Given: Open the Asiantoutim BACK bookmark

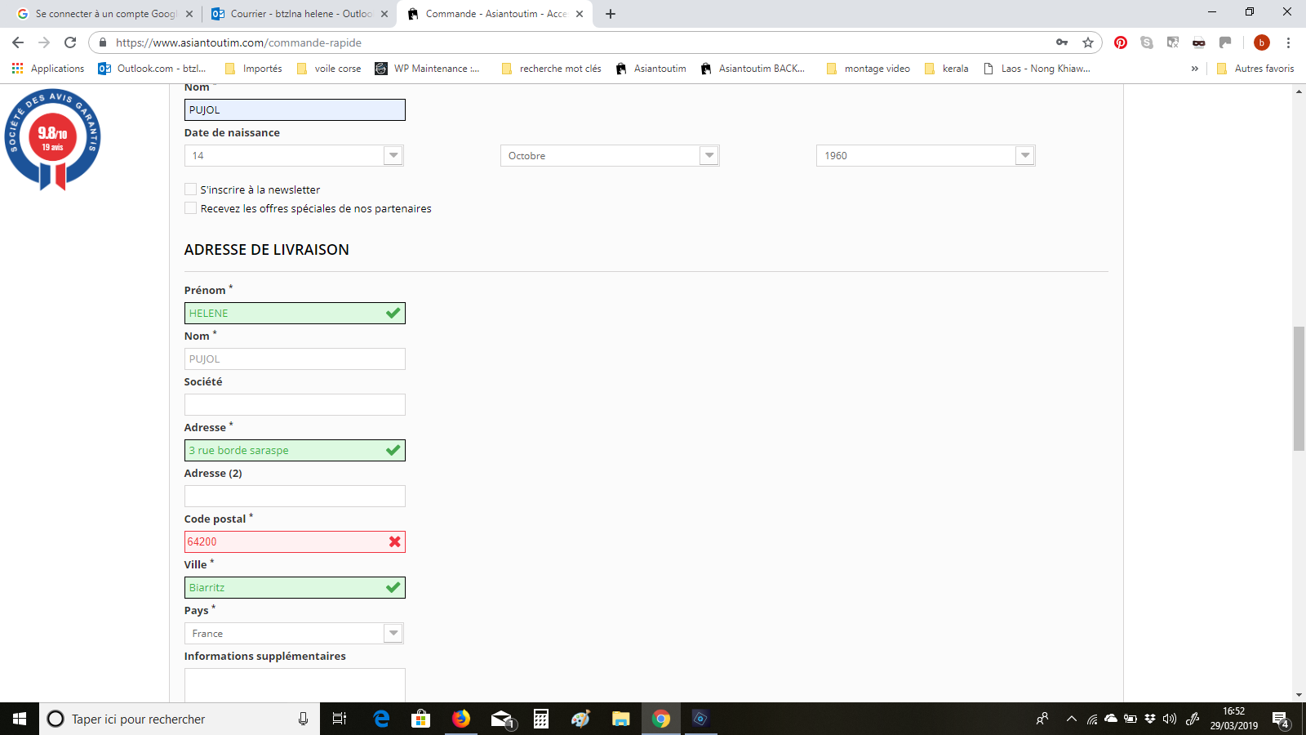Looking at the screenshot, I should point(753,69).
